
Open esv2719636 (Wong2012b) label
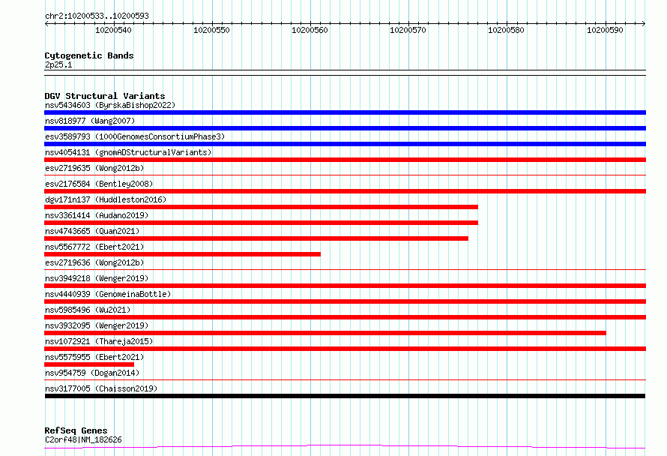(x=94, y=262)
